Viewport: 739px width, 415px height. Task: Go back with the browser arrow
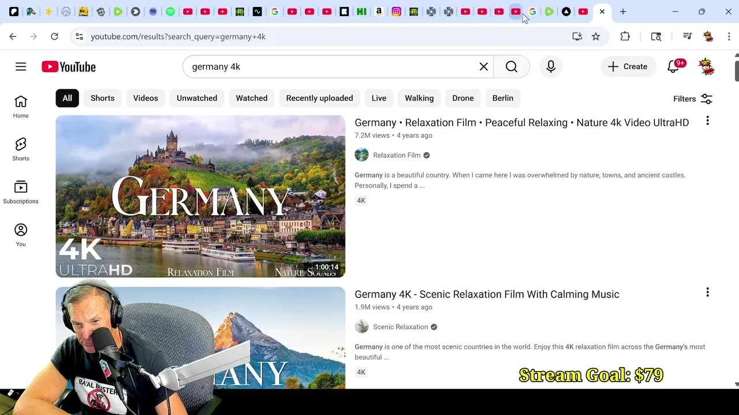tap(13, 36)
